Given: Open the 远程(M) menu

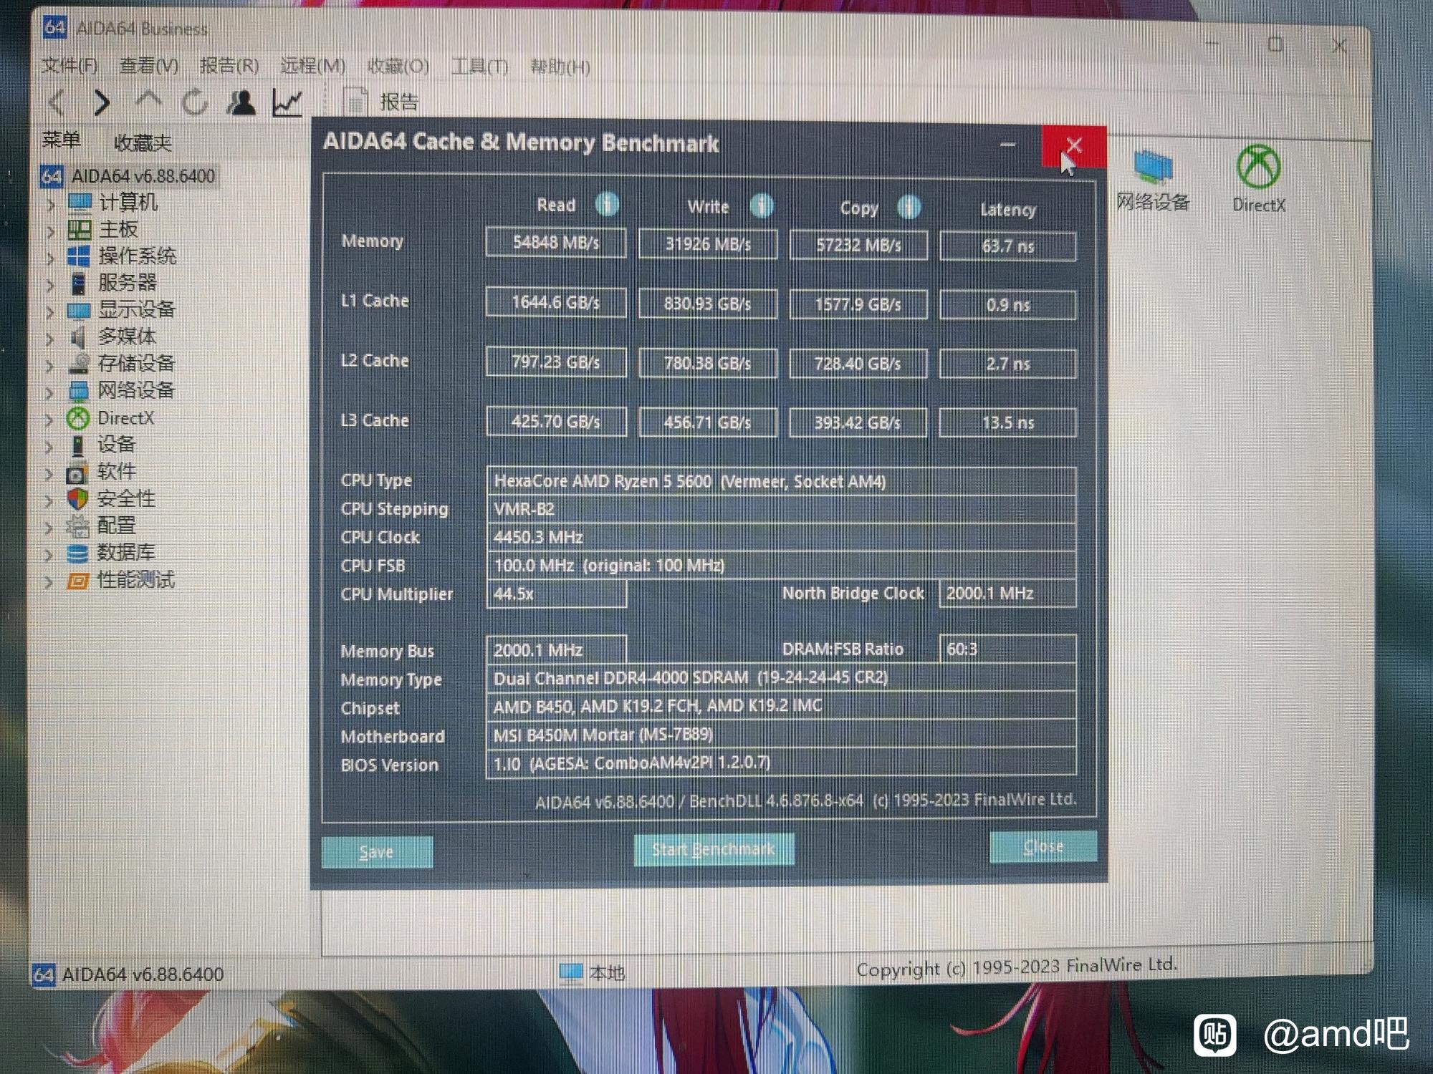Looking at the screenshot, I should (x=312, y=66).
